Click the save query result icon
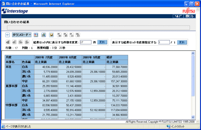The height and width of the screenshot is (130, 201). 51,35
